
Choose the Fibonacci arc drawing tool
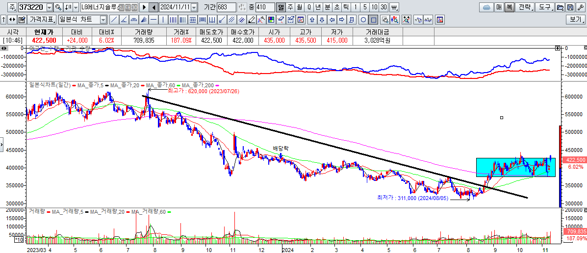pos(133,20)
